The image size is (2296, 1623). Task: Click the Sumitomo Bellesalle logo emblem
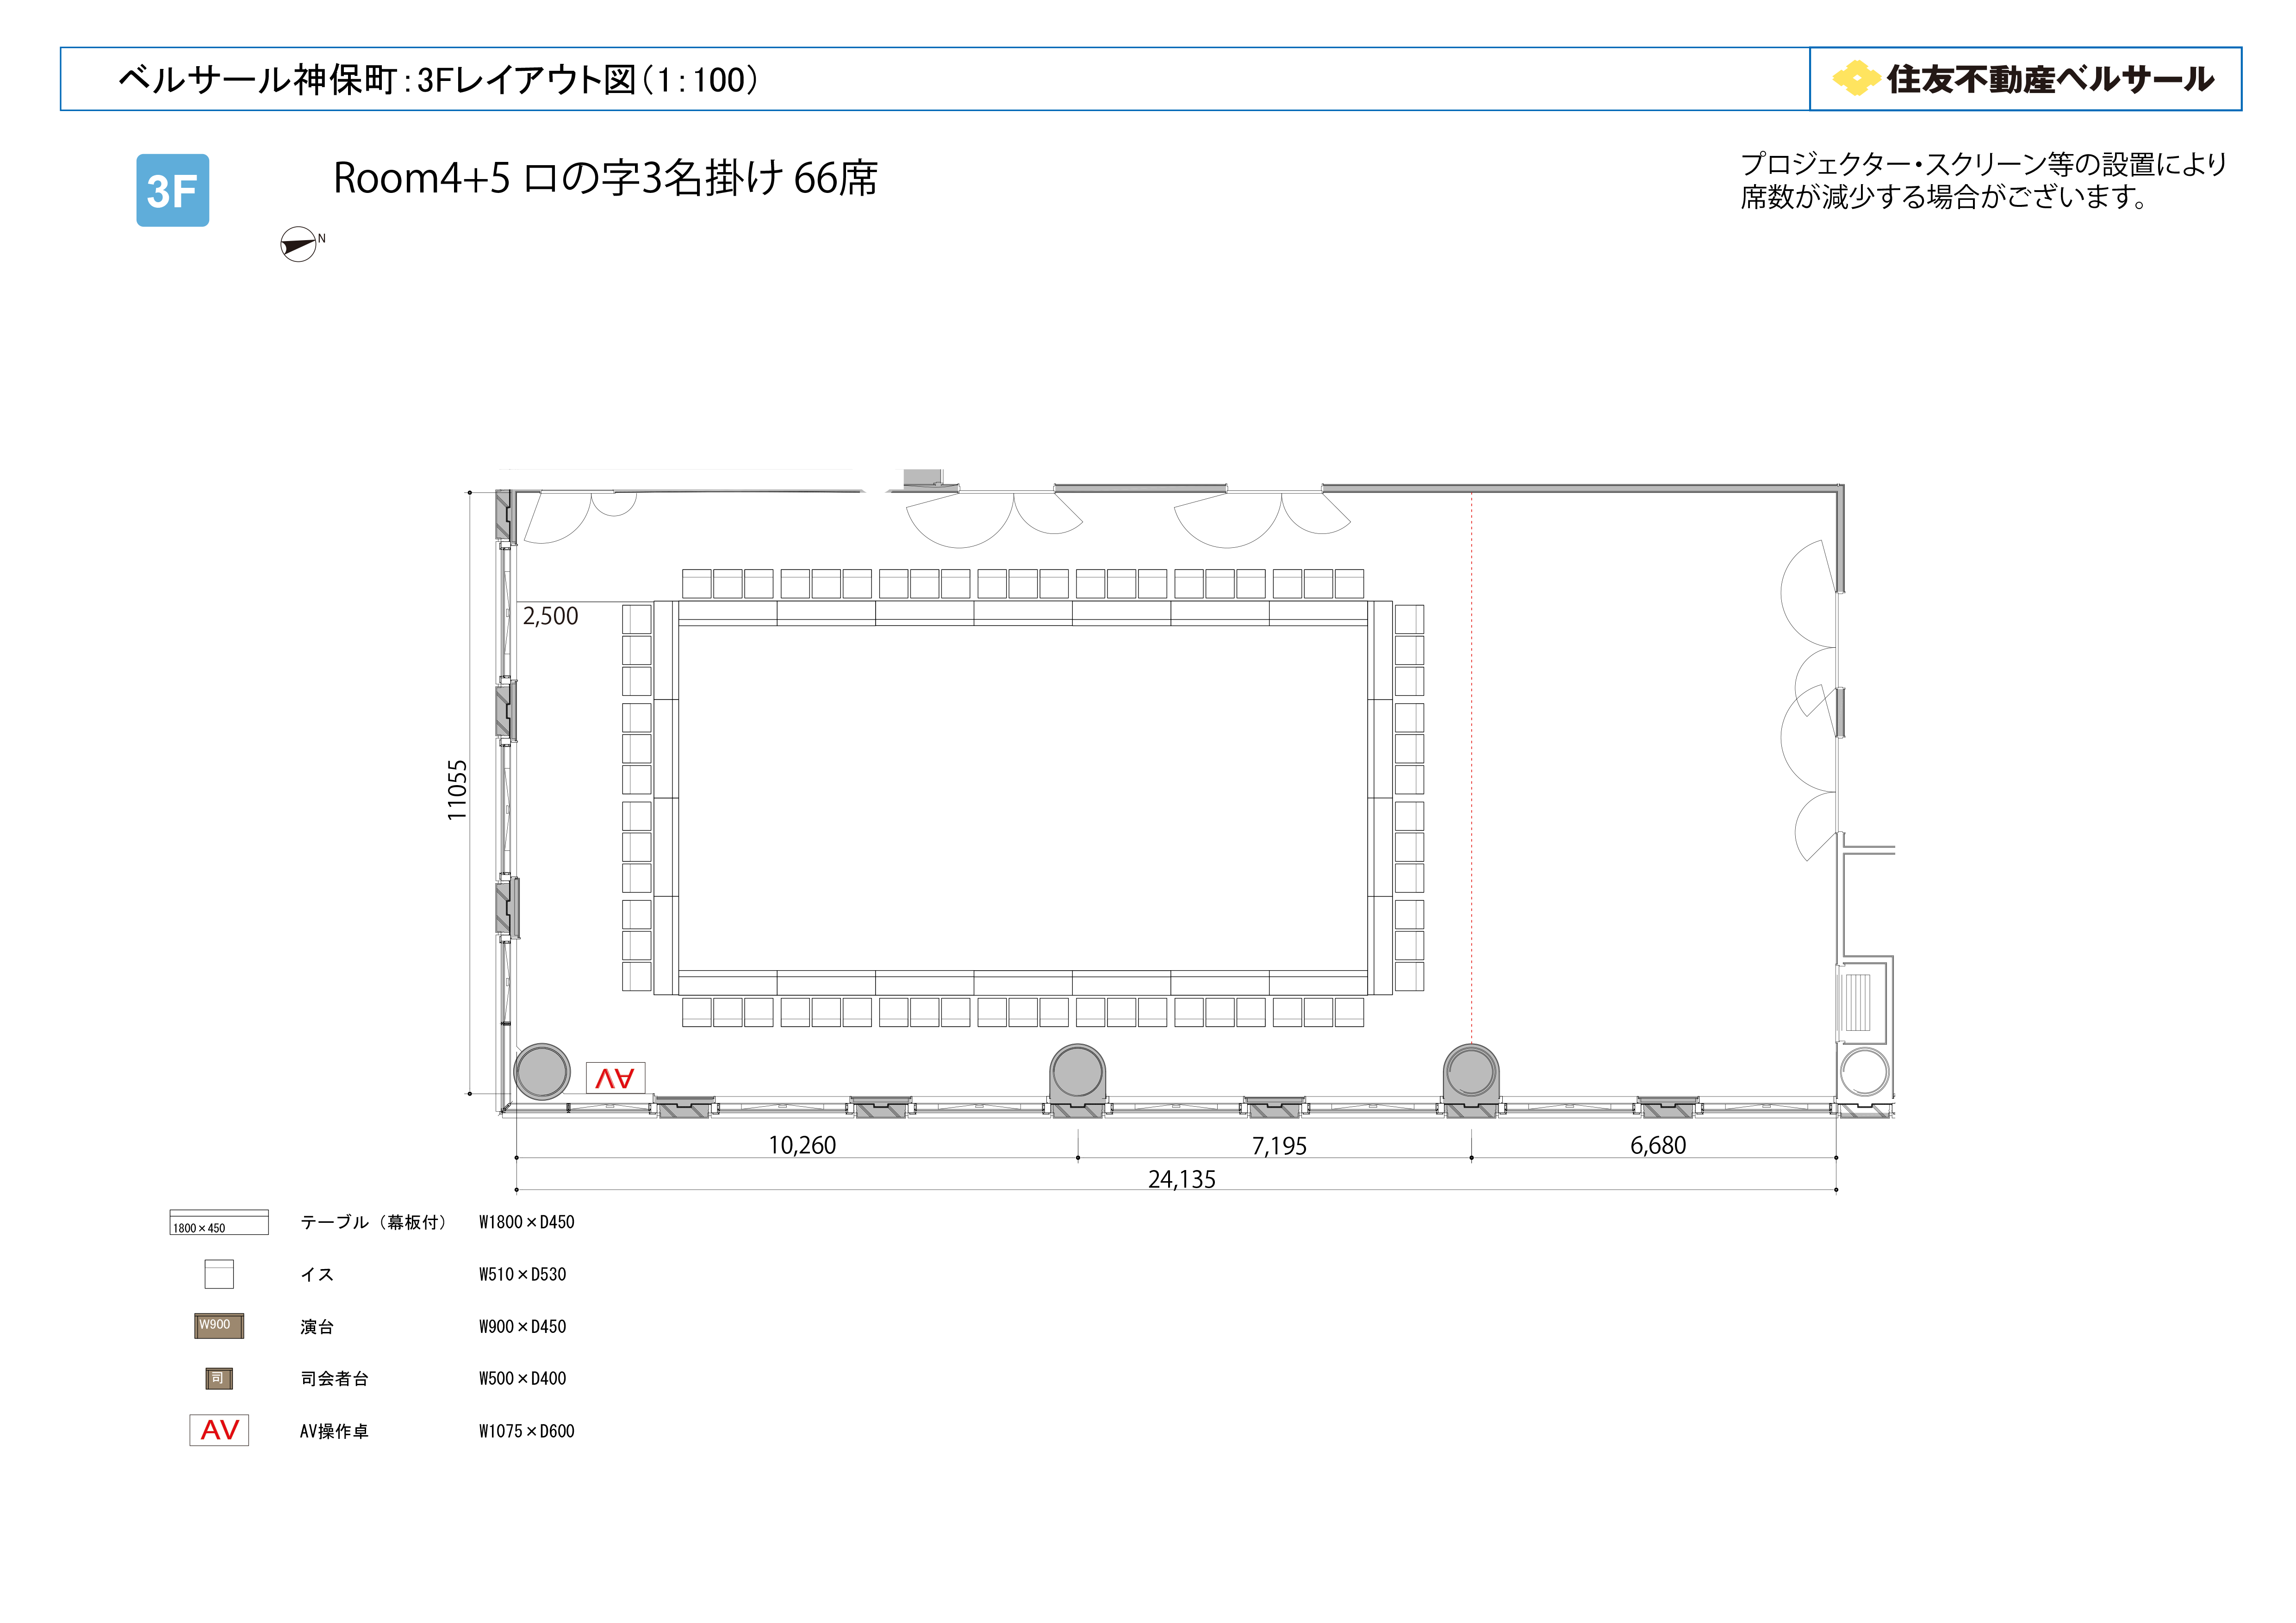click(1856, 78)
